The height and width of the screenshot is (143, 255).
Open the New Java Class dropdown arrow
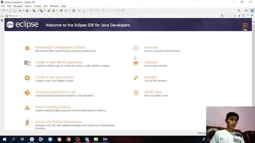coord(57,11)
